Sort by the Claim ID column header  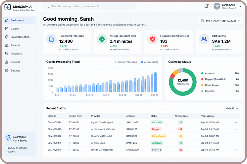tap(52, 116)
